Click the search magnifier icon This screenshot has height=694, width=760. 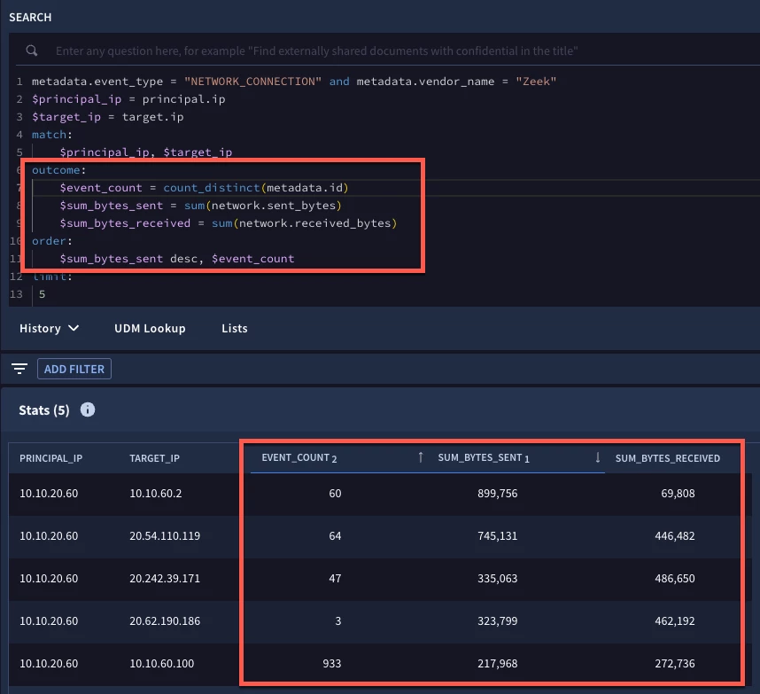pos(32,51)
